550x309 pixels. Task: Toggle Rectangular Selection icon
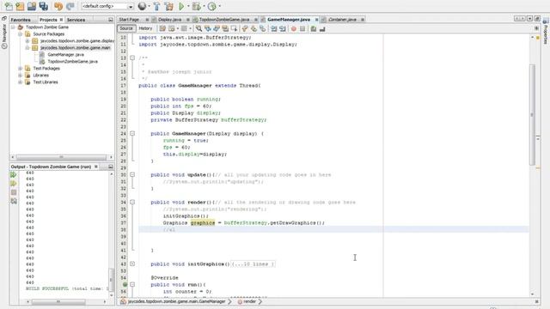[234, 28]
